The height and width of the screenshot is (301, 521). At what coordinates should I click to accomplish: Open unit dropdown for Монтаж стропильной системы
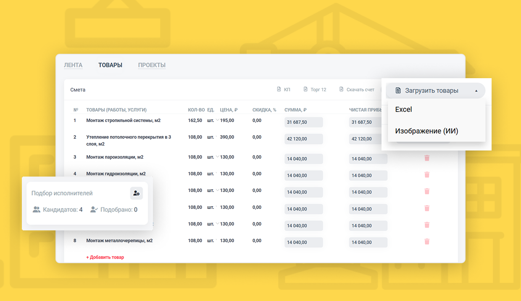click(x=217, y=121)
